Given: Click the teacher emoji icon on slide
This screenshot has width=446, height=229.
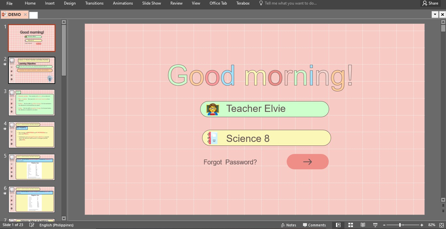Looking at the screenshot, I should click(213, 109).
